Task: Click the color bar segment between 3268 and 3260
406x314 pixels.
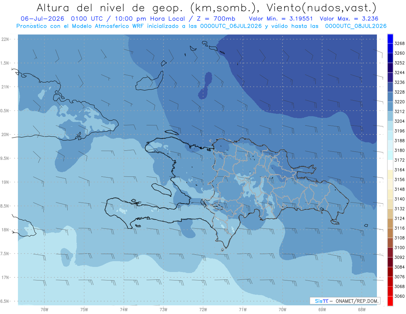Action: coord(390,48)
